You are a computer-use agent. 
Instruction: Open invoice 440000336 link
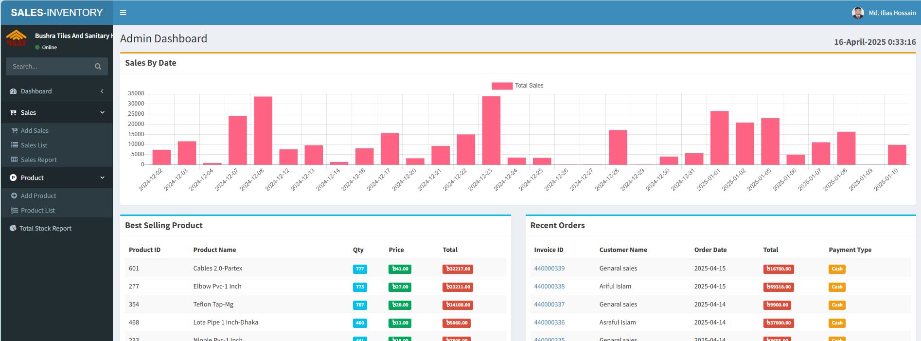tap(549, 322)
